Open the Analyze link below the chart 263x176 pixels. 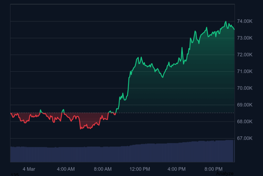point(224,173)
